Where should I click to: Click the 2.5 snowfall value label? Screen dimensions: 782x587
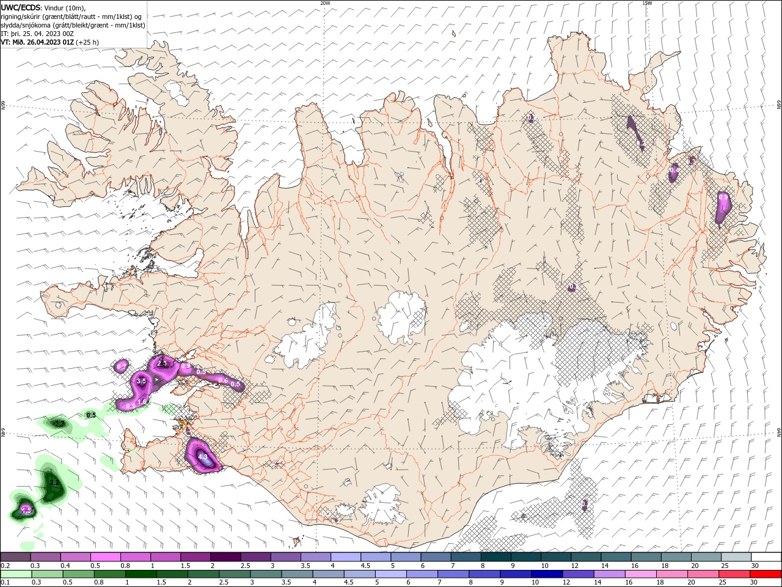click(162, 363)
